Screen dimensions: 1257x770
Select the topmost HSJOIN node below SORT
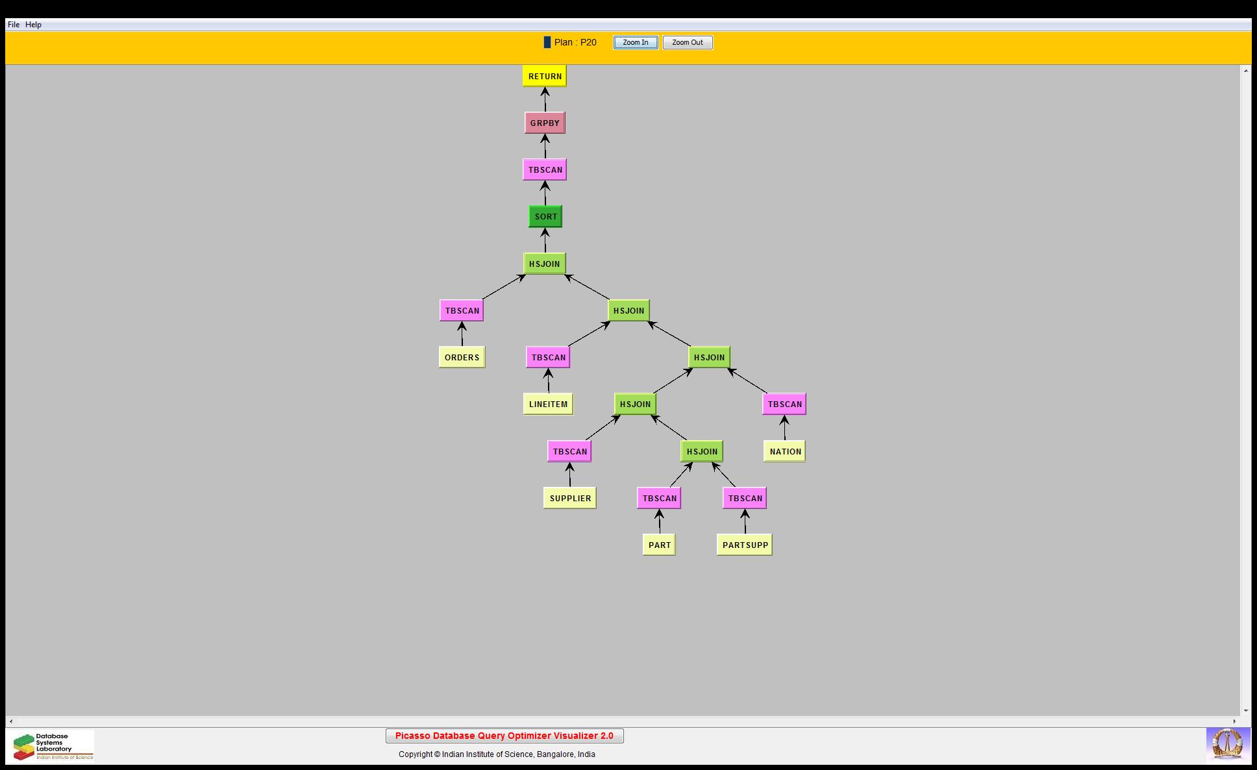tap(544, 264)
